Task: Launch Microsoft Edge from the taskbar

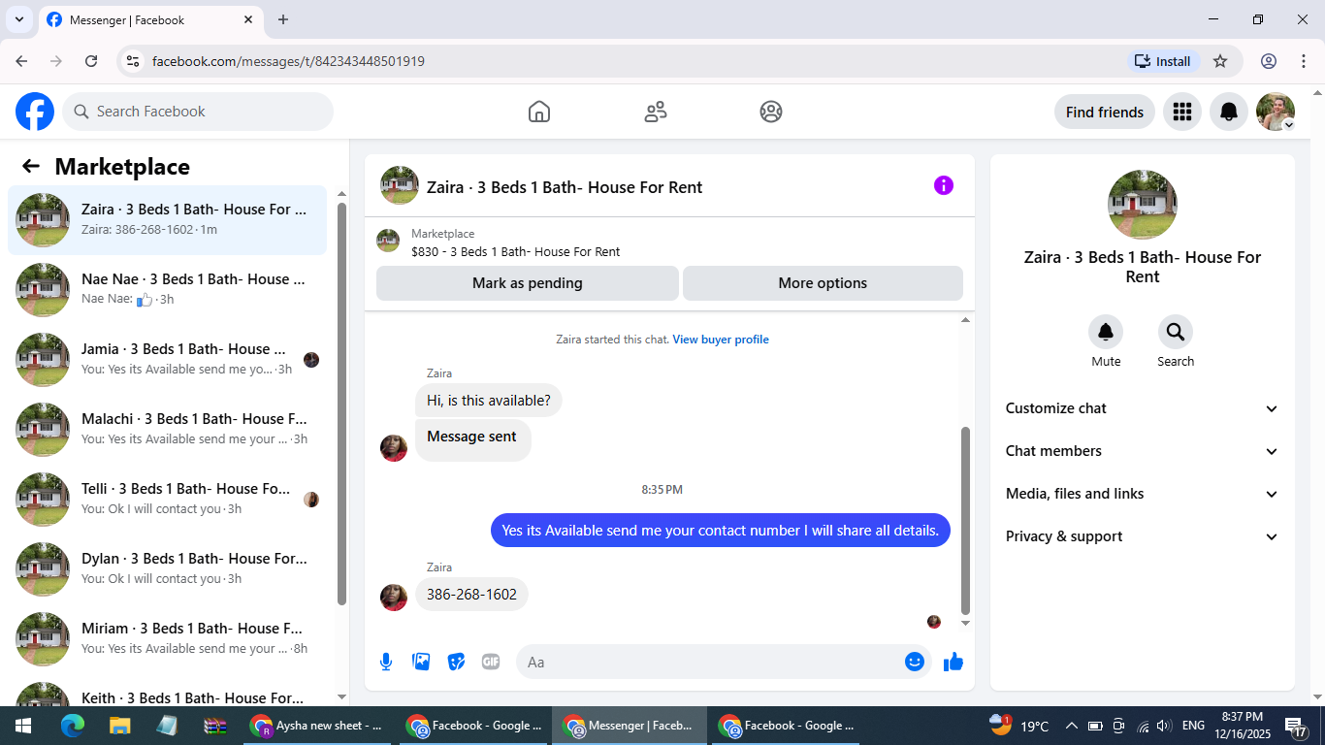Action: point(73,726)
